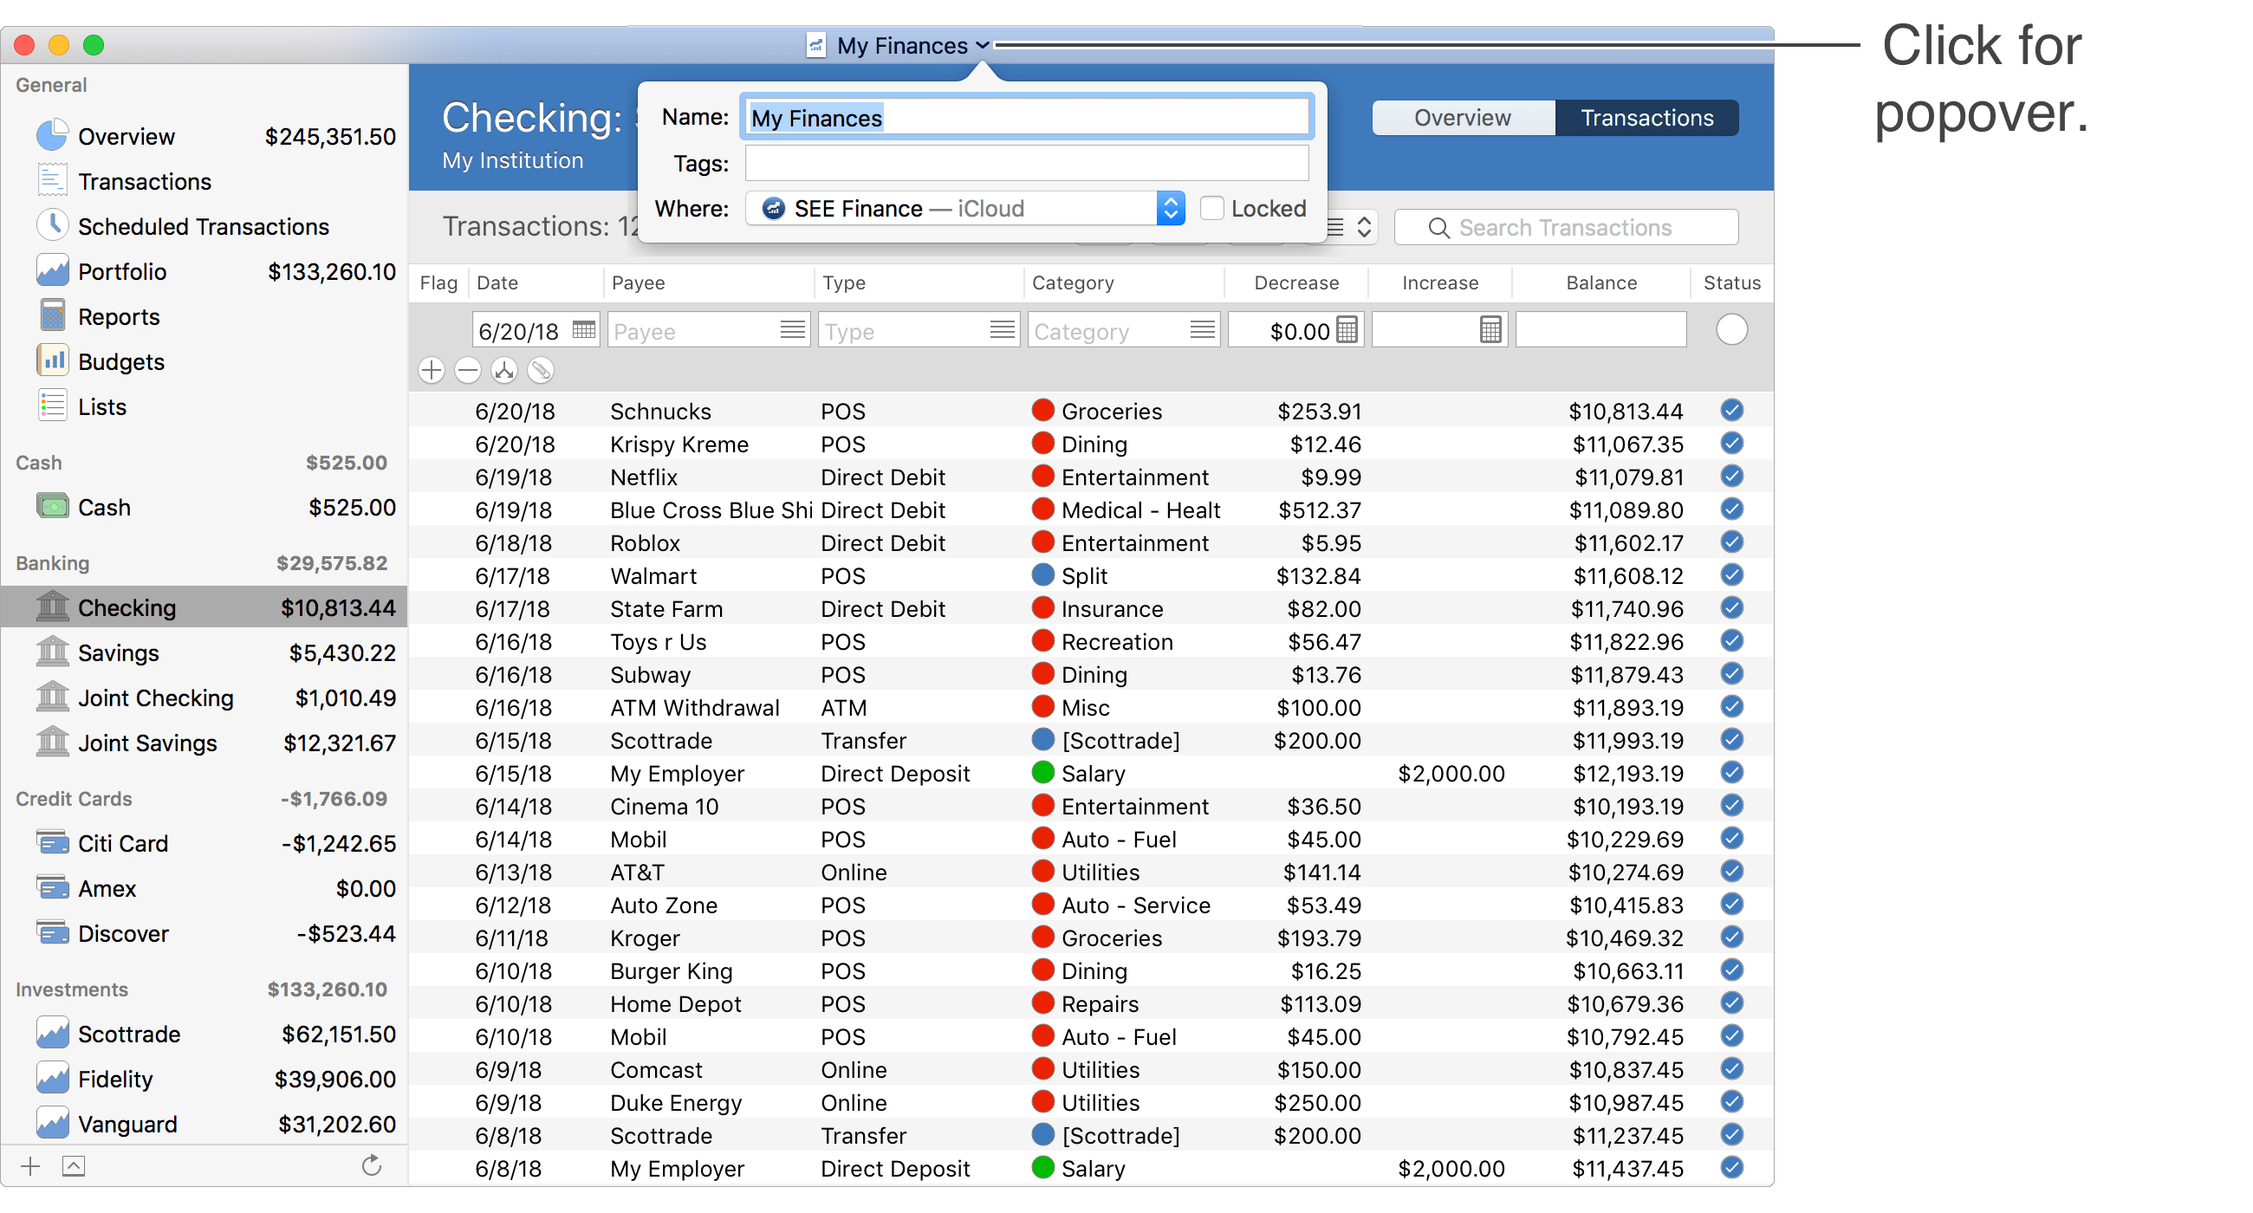Switch to the Overview tab
This screenshot has width=2253, height=1213.
pyautogui.click(x=1462, y=117)
